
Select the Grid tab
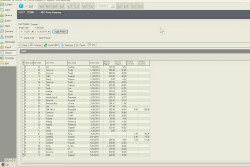[x=92, y=45]
